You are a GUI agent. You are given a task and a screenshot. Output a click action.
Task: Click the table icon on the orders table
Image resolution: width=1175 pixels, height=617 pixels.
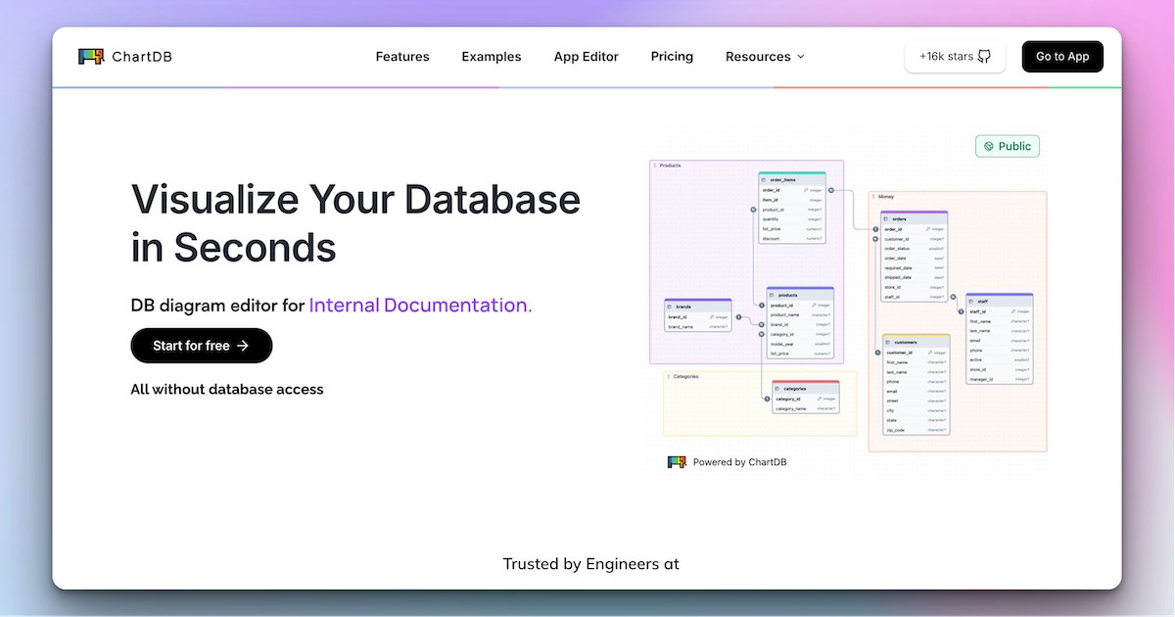[x=885, y=221]
